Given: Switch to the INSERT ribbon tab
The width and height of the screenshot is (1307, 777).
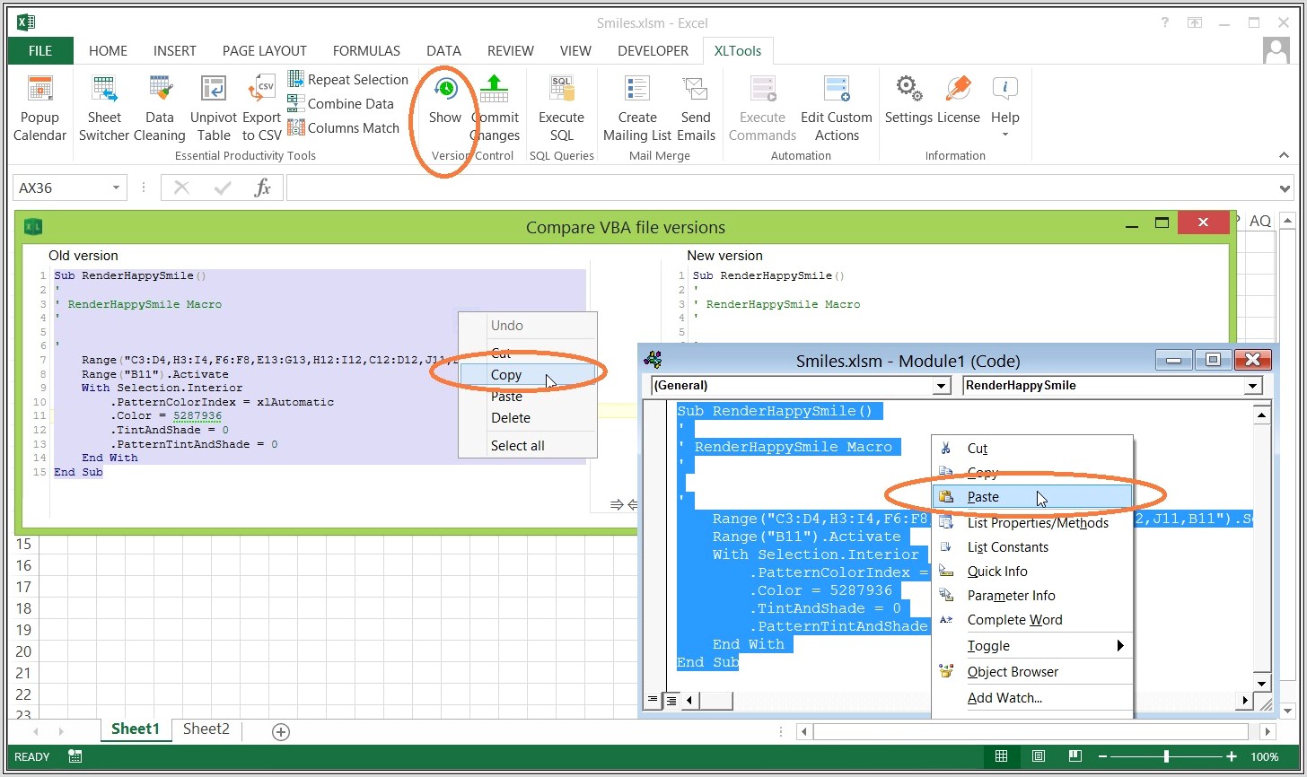Looking at the screenshot, I should pos(175,51).
